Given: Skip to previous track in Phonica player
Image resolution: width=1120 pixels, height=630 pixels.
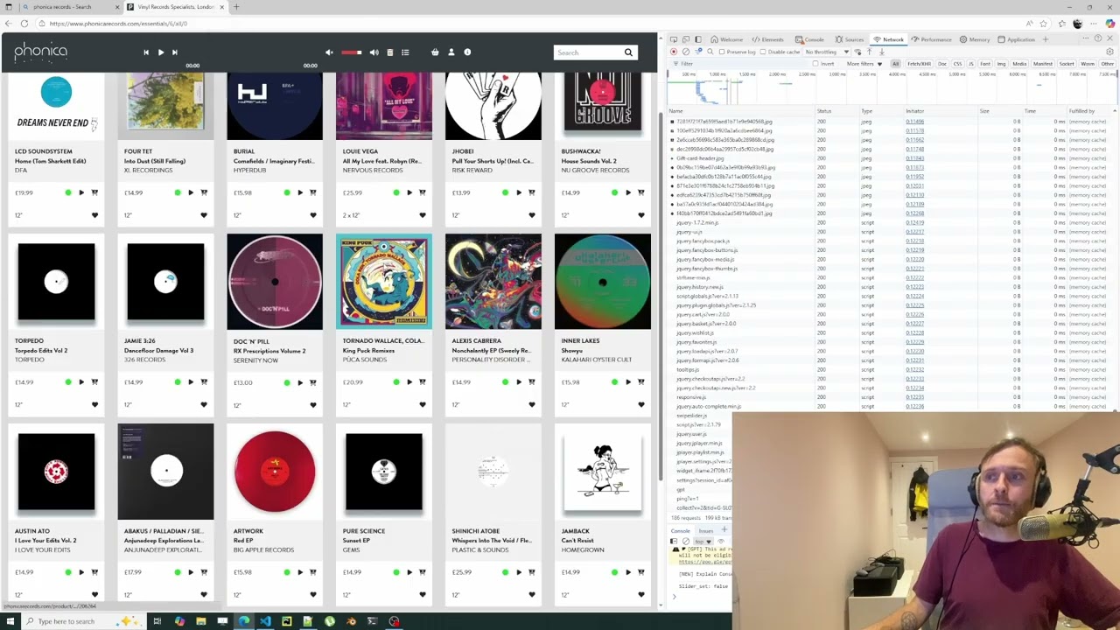Looking at the screenshot, I should point(146,52).
